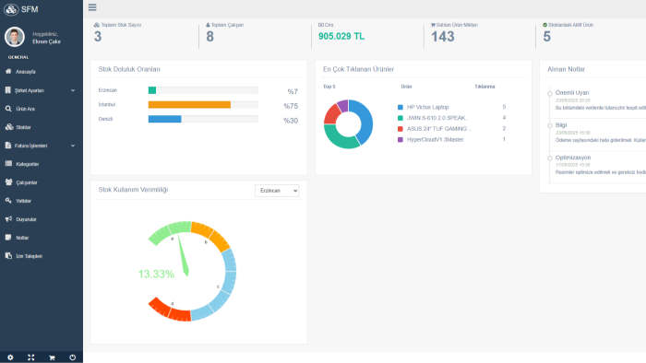The image size is (646, 363).
Task: Click the %7 Erzincan percentage
Action: (x=293, y=92)
